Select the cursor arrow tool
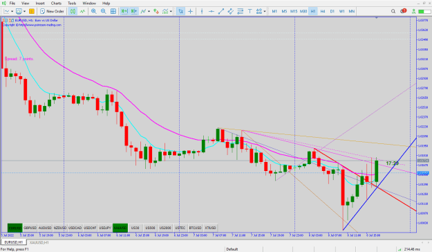432x252 pixels. point(180,11)
